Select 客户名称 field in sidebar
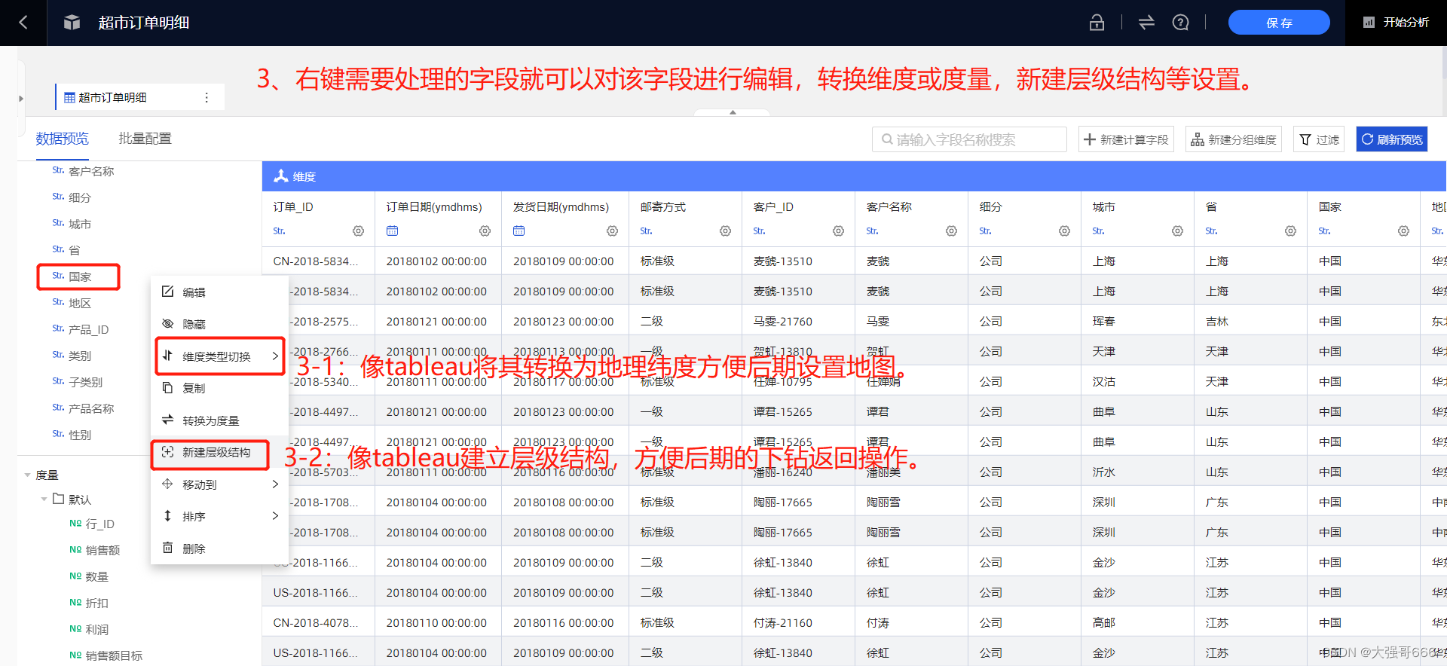 91,171
